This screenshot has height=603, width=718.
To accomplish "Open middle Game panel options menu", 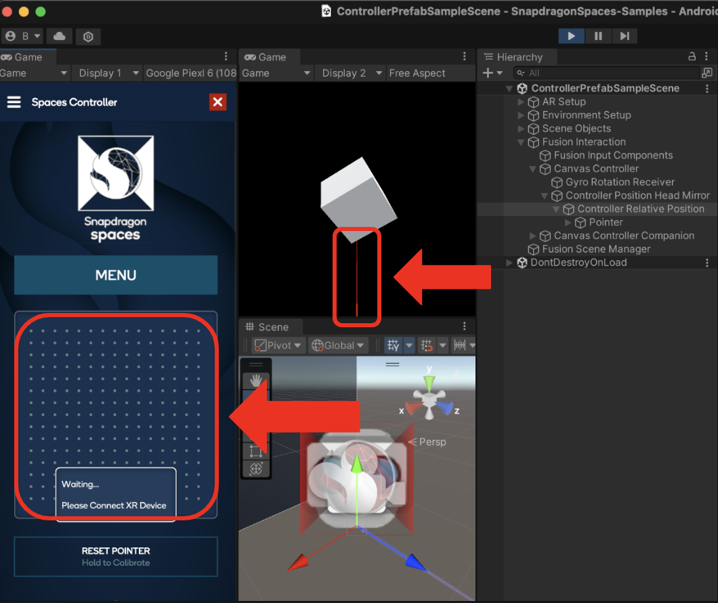I will 464,56.
